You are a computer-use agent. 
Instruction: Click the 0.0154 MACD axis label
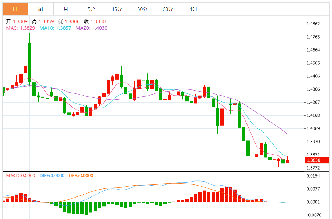point(313,176)
